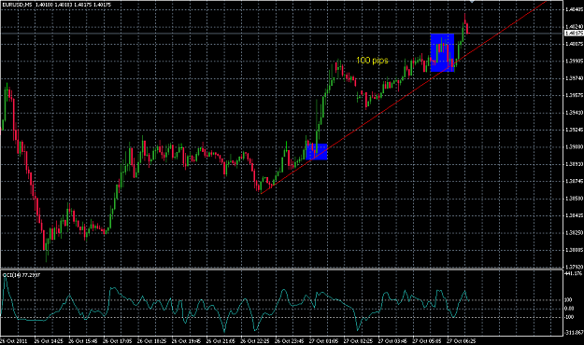This screenshot has width=584, height=345.
Task: Click the '27 Oct 01:05' time axis label
Action: [323, 340]
